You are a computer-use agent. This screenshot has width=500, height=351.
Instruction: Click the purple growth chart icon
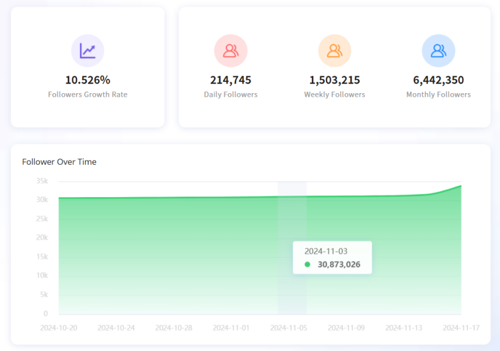coord(88,50)
